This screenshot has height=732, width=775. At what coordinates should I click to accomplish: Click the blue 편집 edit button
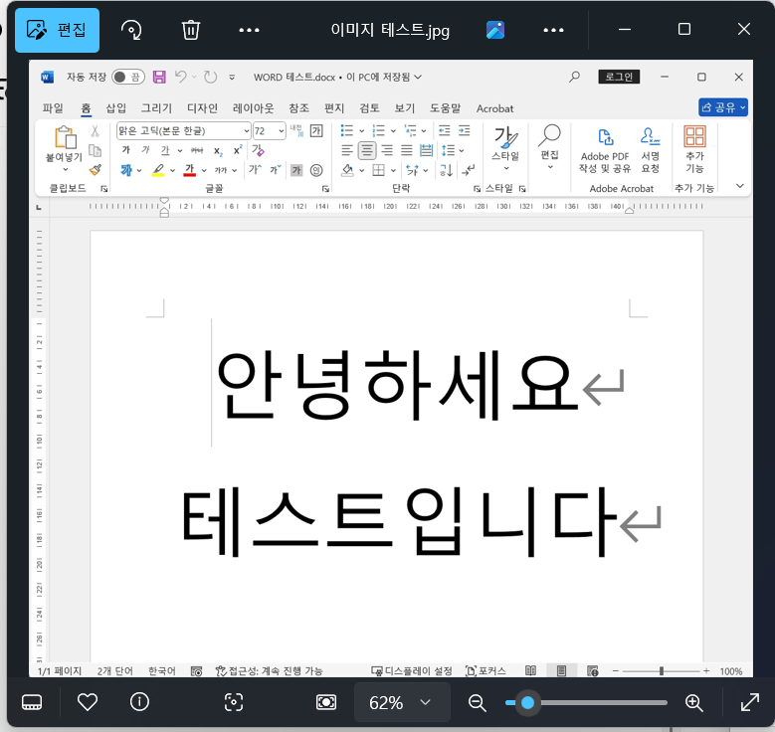click(x=57, y=30)
